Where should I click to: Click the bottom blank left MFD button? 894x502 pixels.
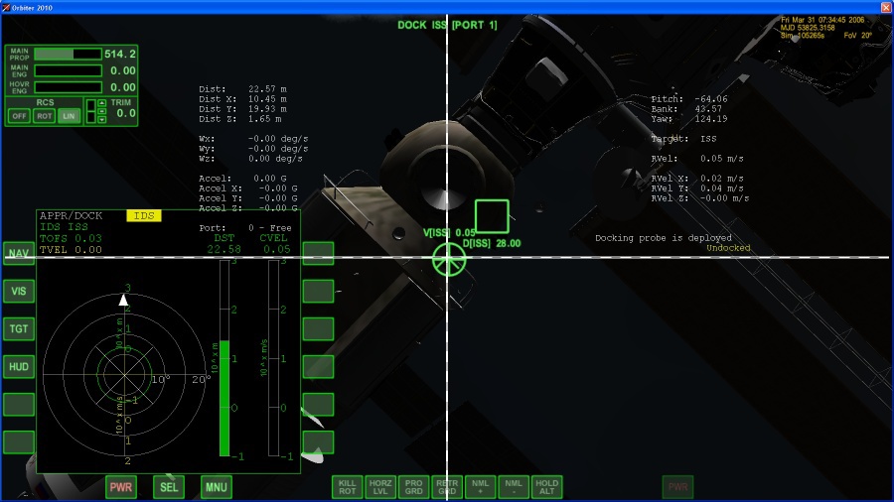pos(19,442)
